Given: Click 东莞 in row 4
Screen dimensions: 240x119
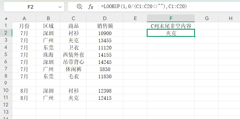Looking at the screenshot, I should pos(48,47).
